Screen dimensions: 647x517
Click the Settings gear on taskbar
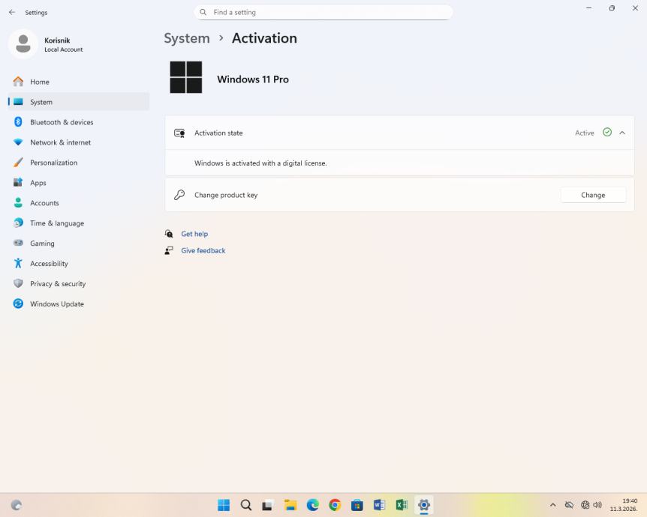pyautogui.click(x=424, y=505)
